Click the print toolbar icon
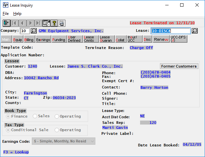Image resolution: width=205 pixels, height=157 pixels. (x=62, y=23)
